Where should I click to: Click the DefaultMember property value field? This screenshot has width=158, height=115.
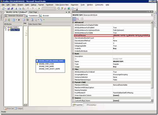click(x=131, y=36)
